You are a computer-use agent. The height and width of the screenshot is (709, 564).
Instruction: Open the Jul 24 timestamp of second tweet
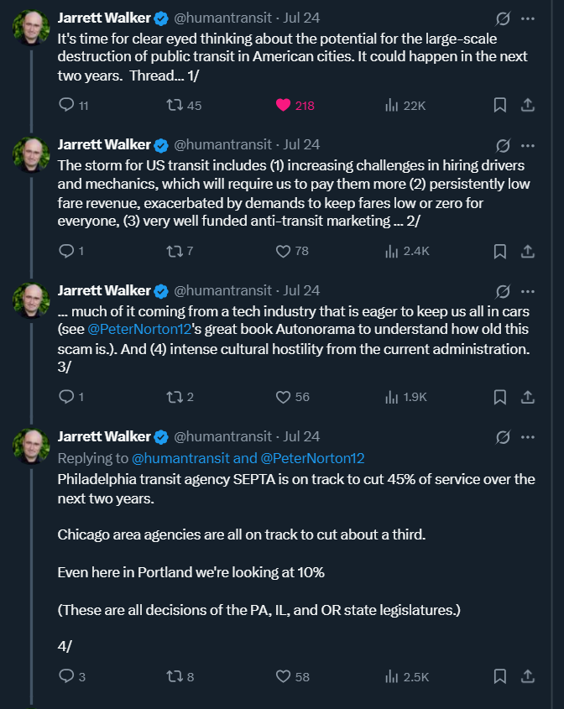click(301, 144)
